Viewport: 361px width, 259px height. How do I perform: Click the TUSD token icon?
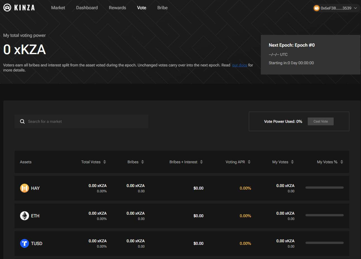tap(25, 243)
